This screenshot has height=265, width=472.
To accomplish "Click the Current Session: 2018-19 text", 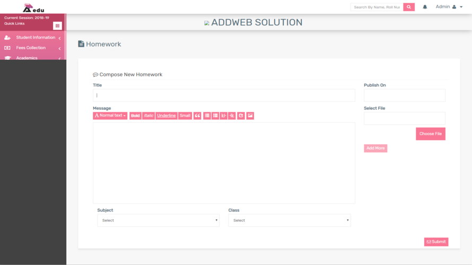I will tap(27, 17).
